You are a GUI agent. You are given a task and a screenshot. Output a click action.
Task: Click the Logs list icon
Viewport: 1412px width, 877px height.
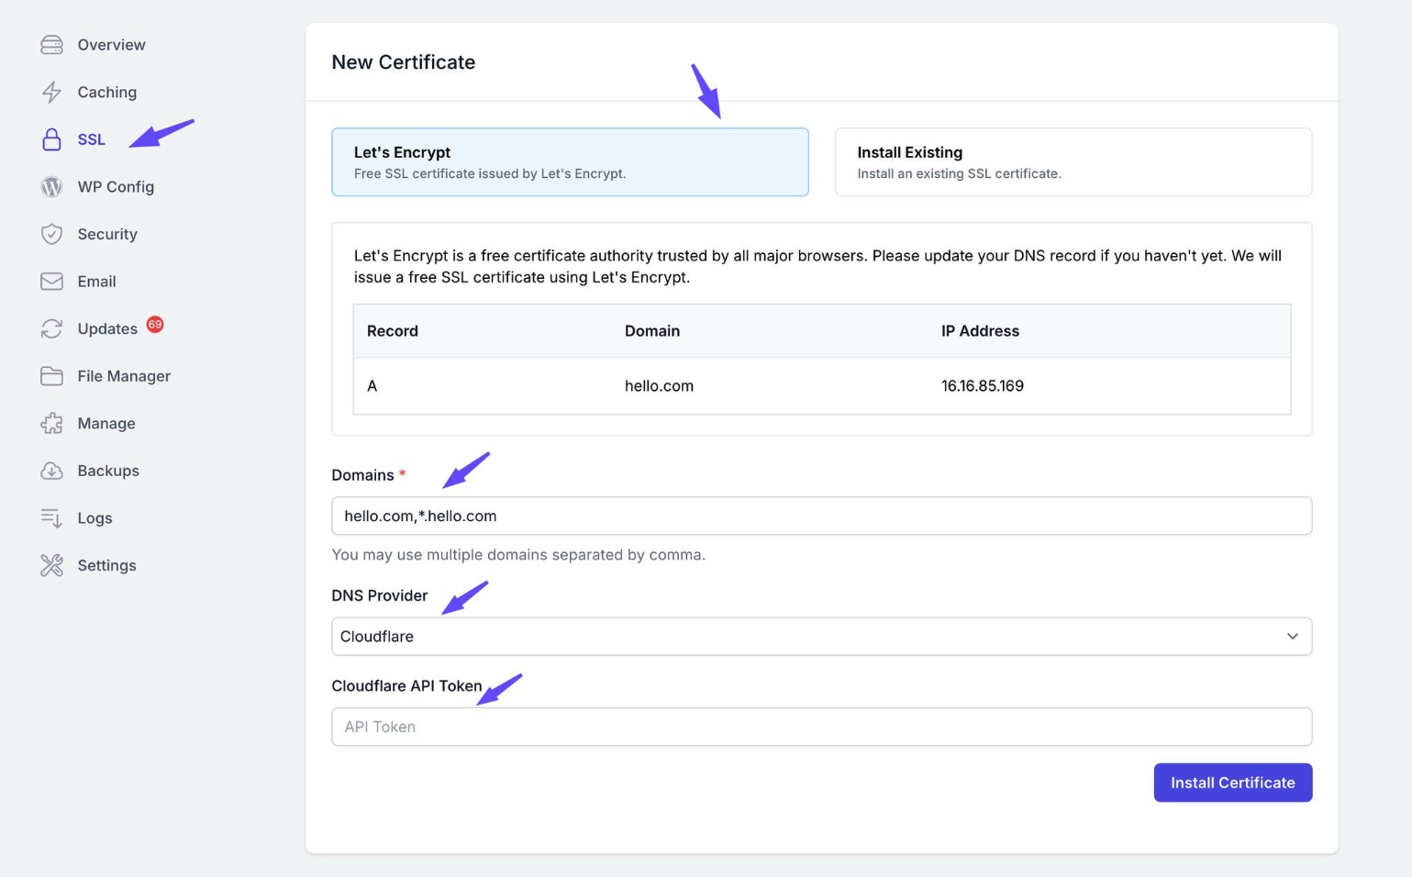click(x=51, y=518)
